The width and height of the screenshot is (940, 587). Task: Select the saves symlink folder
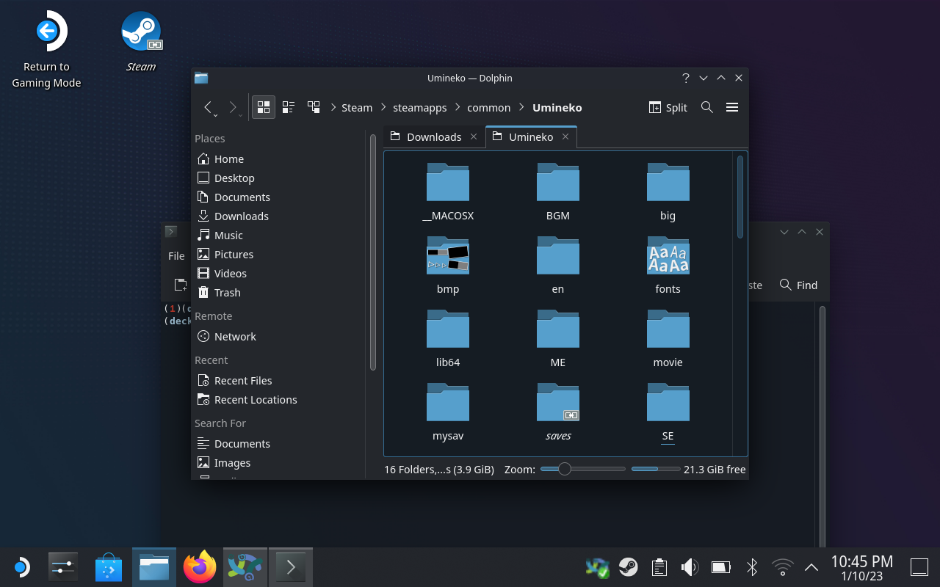pyautogui.click(x=558, y=412)
